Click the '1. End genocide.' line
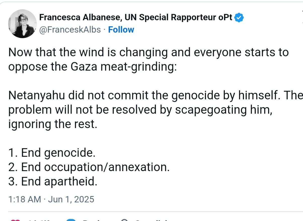 point(52,153)
